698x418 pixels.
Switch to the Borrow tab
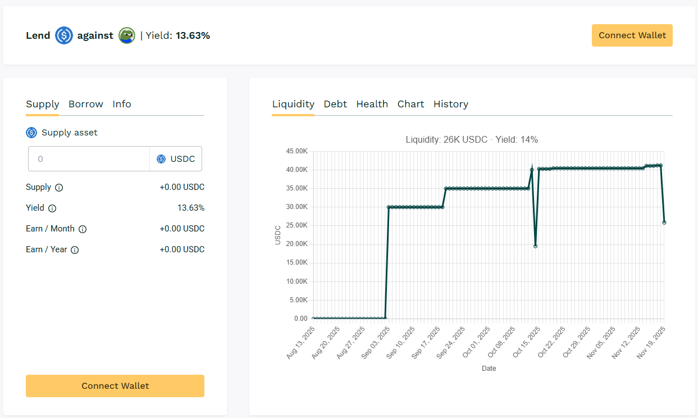(86, 104)
